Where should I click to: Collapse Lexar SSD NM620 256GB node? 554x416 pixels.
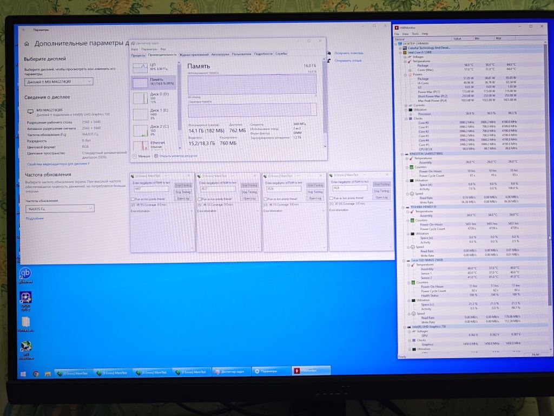(404, 261)
